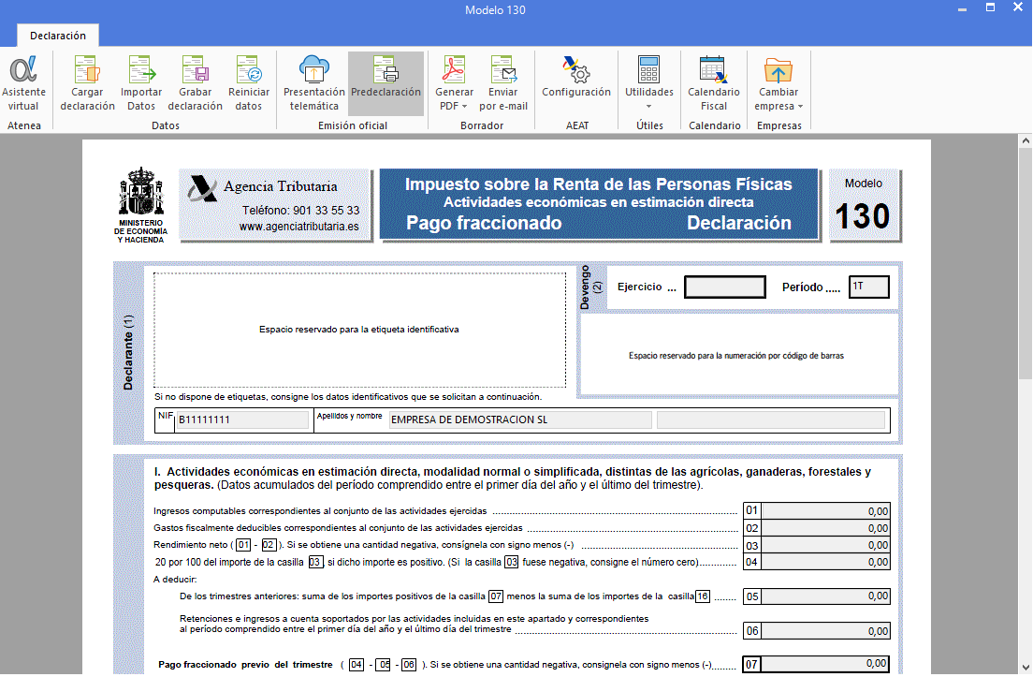
Task: Minimize the Modelo 130 window
Action: coord(963,9)
